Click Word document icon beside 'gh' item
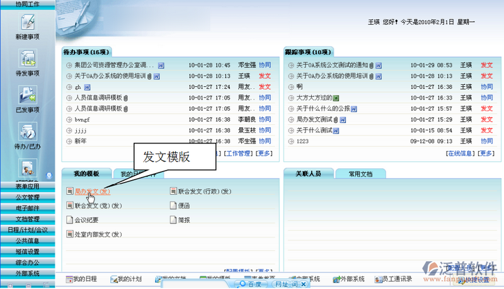504x289 pixels. click(x=88, y=86)
